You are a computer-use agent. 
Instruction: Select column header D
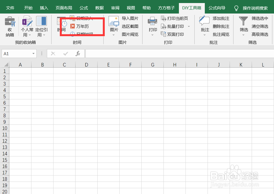[x=86, y=64]
